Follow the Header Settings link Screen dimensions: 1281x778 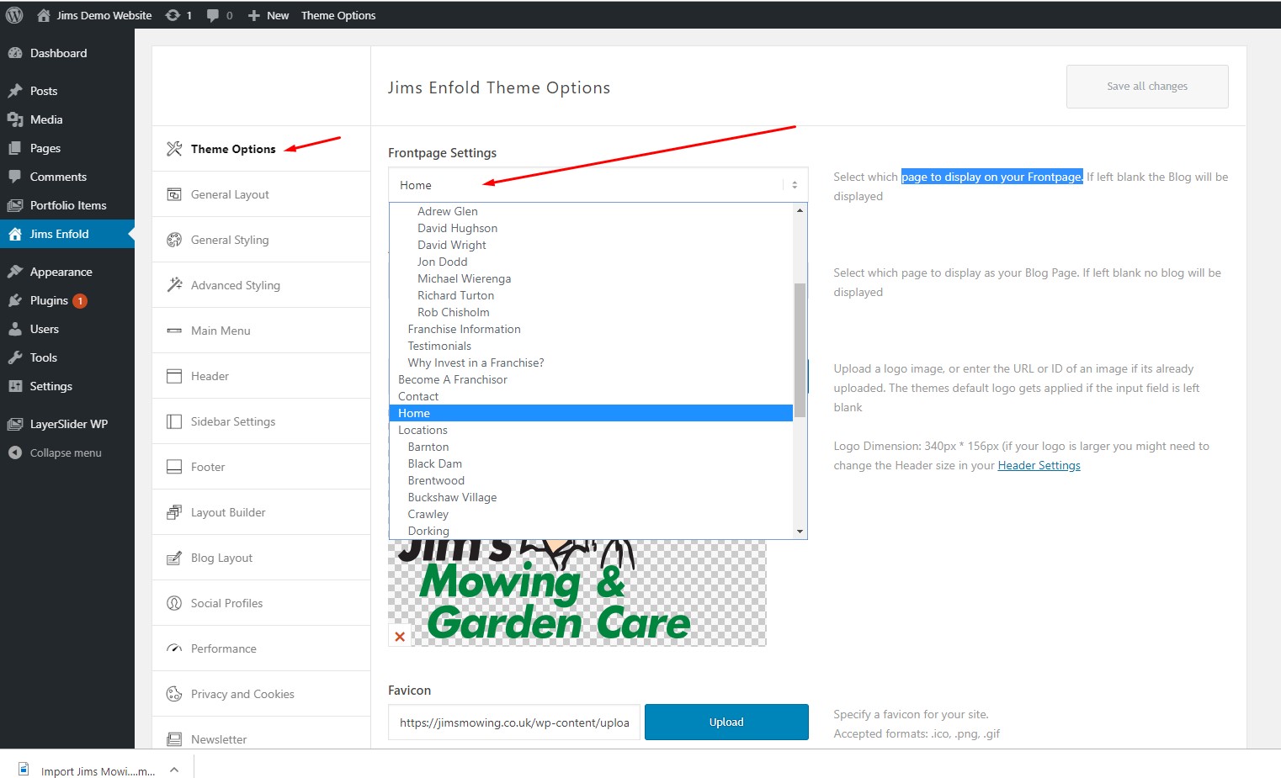(1039, 465)
